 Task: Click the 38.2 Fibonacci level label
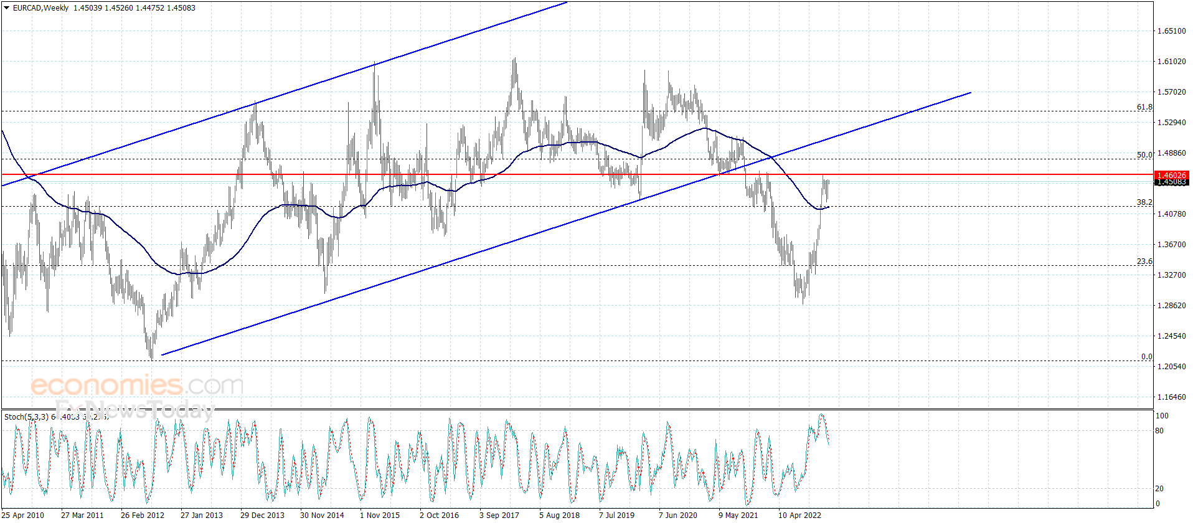(x=1144, y=202)
